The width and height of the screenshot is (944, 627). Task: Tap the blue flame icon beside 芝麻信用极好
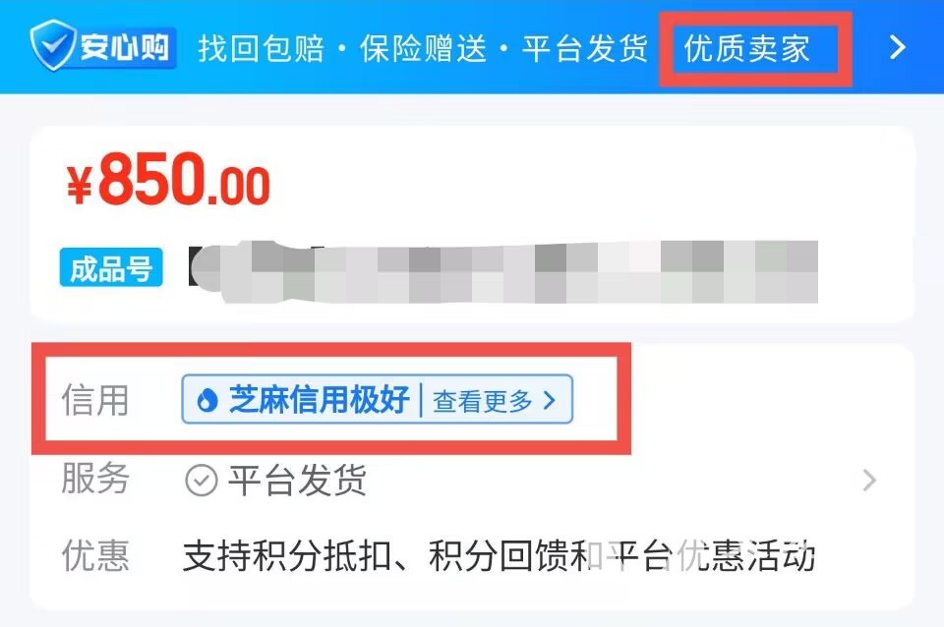207,400
